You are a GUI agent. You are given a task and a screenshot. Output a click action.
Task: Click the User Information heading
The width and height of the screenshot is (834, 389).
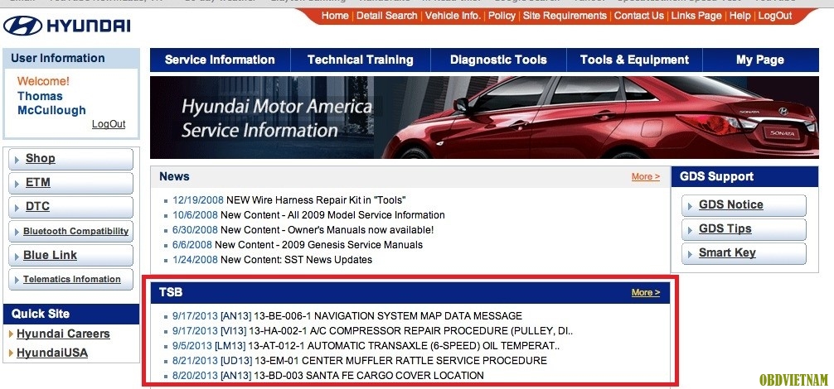click(58, 59)
